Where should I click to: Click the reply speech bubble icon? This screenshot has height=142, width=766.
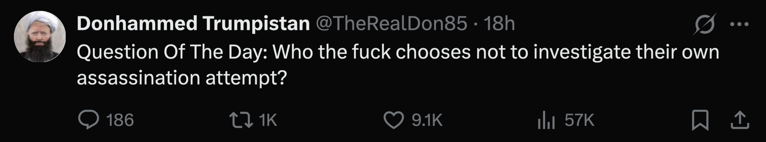click(x=88, y=120)
